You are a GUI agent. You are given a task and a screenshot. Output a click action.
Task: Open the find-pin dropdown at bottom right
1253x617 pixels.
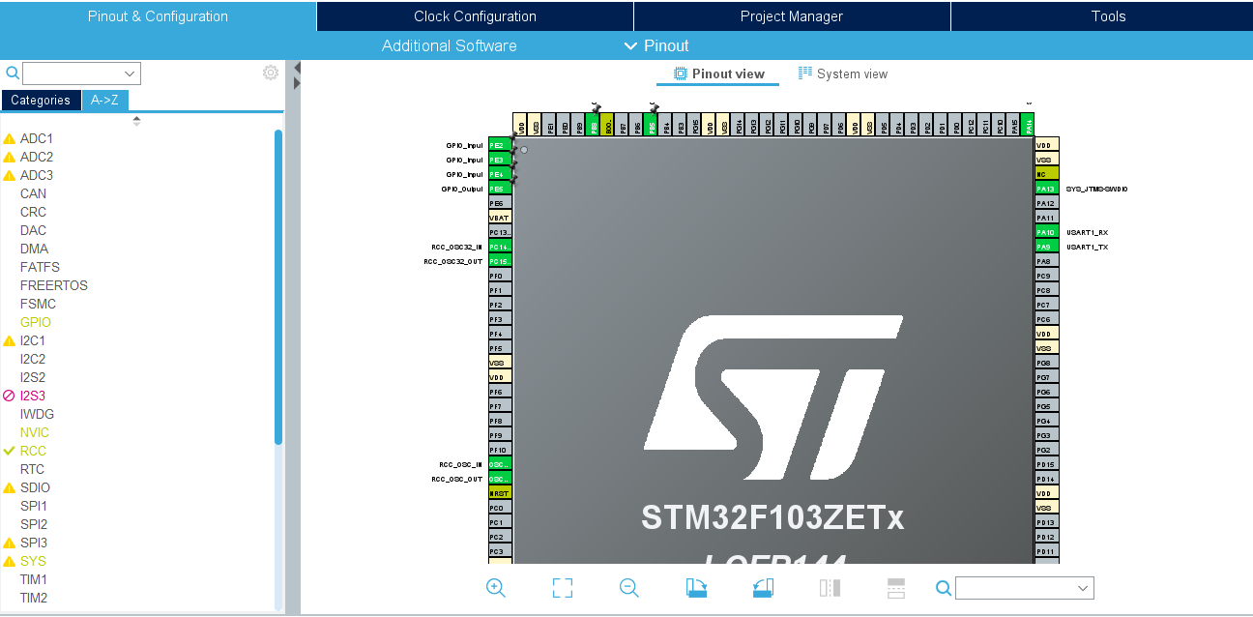tap(1025, 588)
